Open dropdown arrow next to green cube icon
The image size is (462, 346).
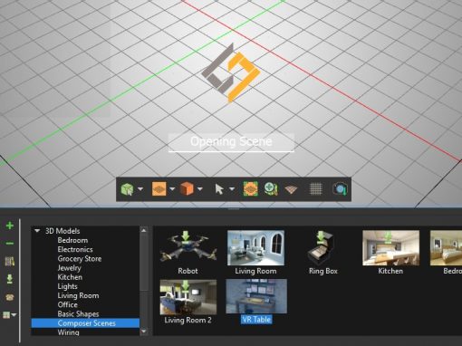click(140, 189)
